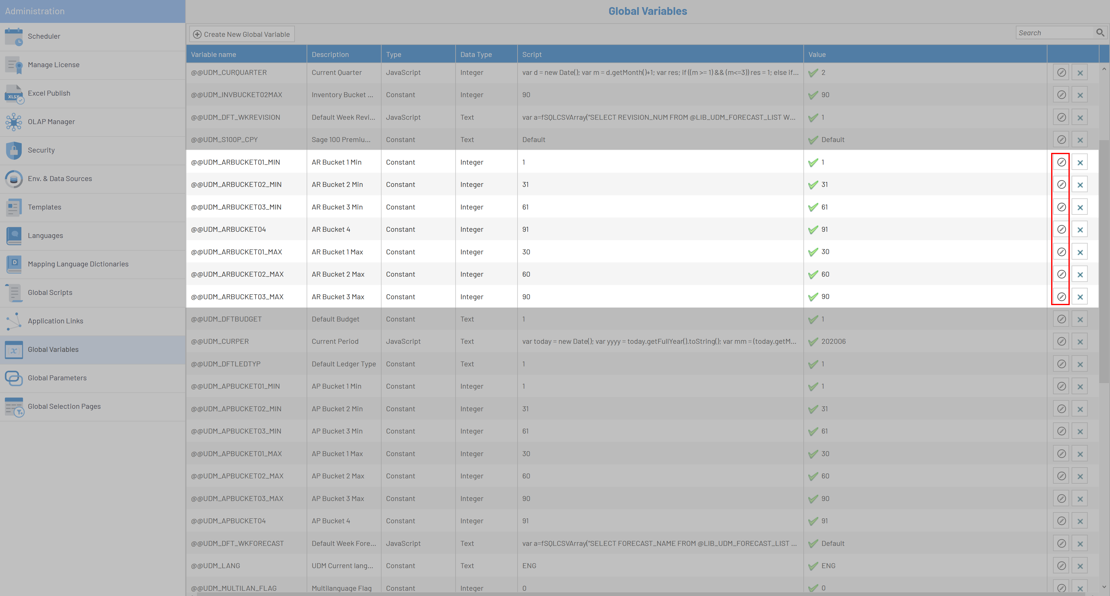The height and width of the screenshot is (596, 1110).
Task: Open Security administration page
Action: tap(41, 150)
